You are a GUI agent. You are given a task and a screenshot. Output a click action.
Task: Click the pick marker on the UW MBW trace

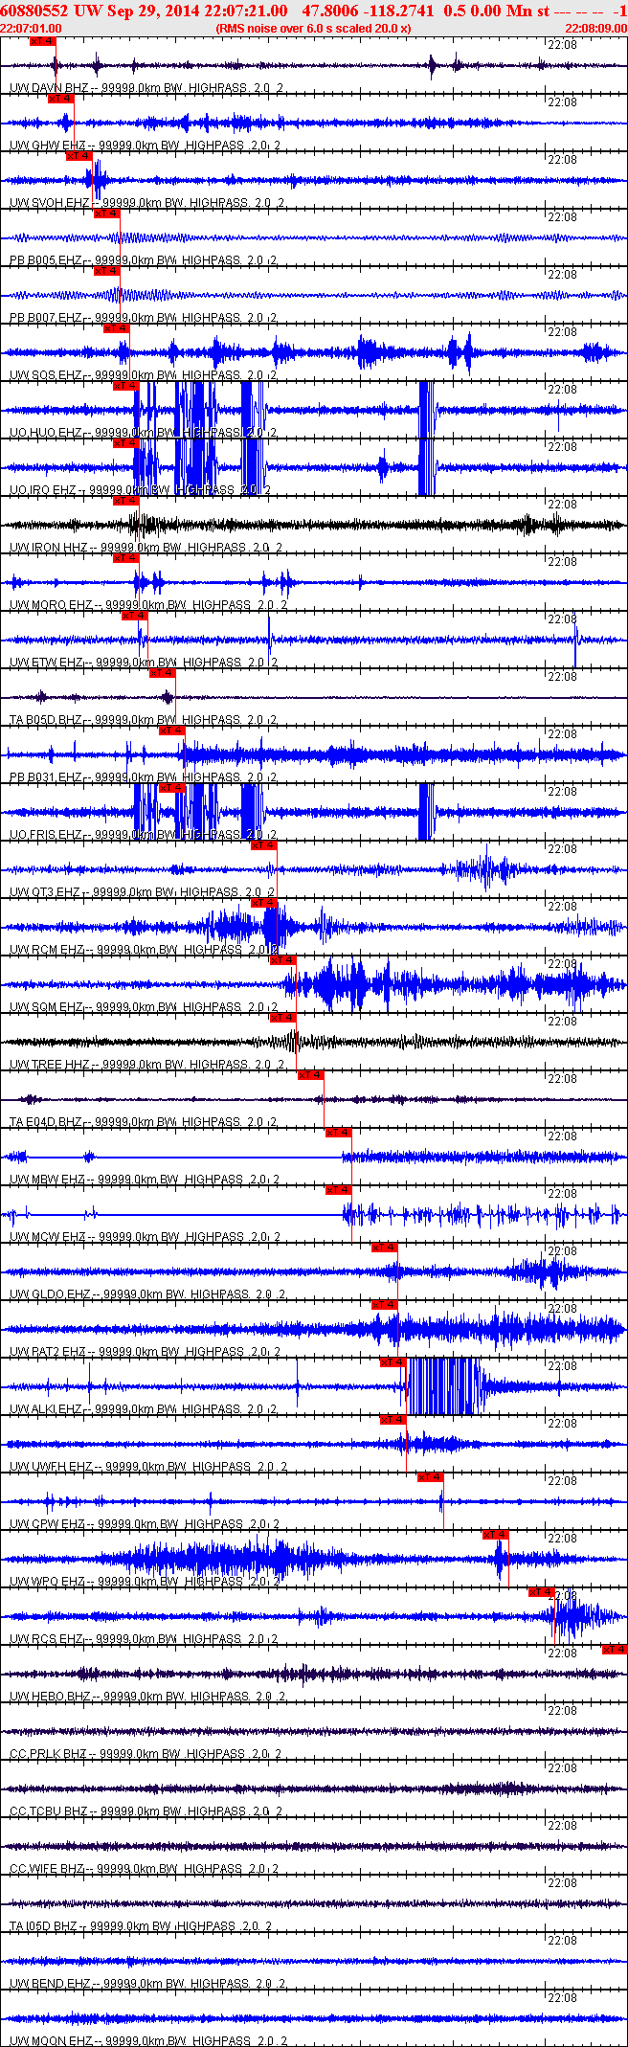click(x=338, y=1133)
